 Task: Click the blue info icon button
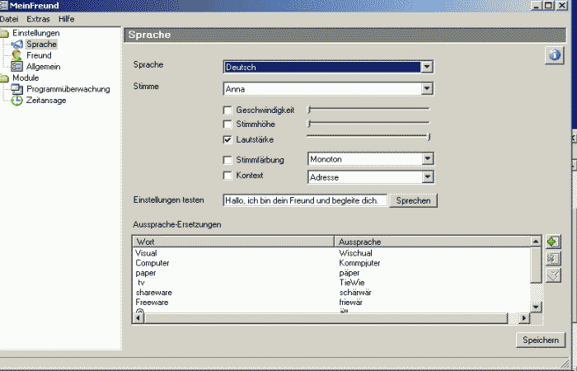click(x=554, y=55)
